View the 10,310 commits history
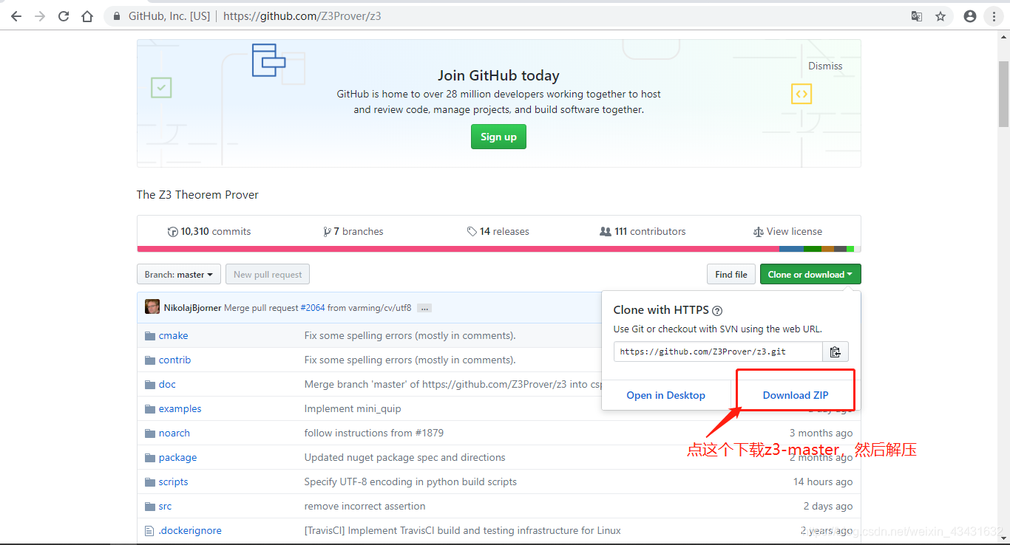 [x=209, y=231]
